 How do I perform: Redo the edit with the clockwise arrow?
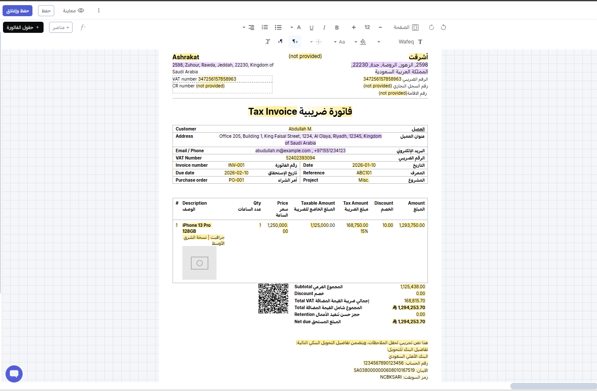[x=431, y=27]
